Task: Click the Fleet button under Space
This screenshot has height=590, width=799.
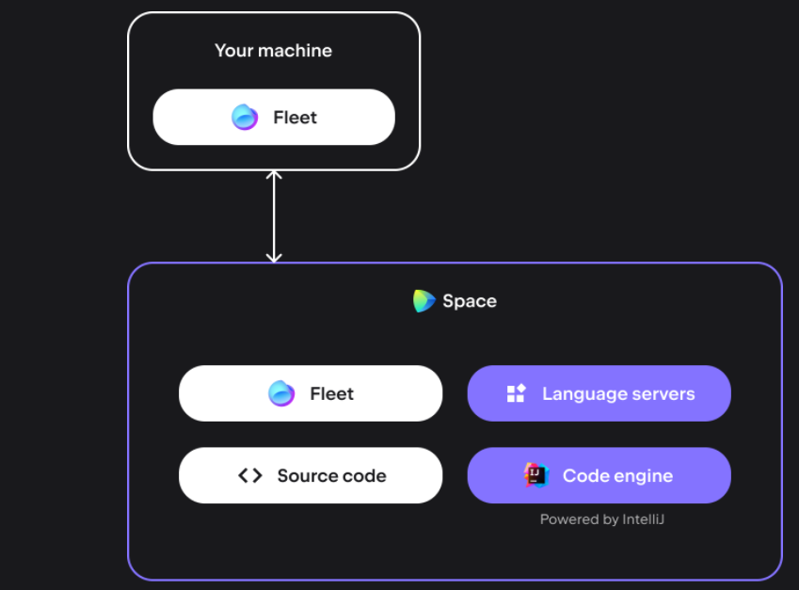Action: [x=311, y=393]
